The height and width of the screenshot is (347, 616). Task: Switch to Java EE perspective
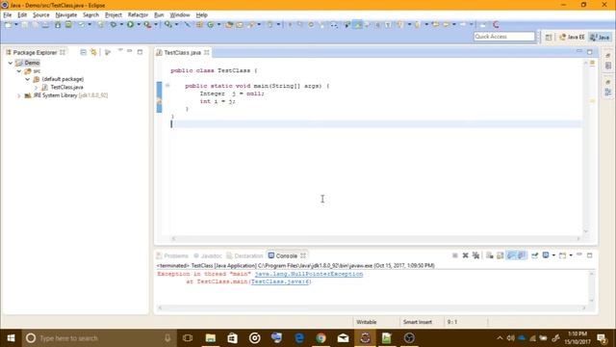click(572, 37)
